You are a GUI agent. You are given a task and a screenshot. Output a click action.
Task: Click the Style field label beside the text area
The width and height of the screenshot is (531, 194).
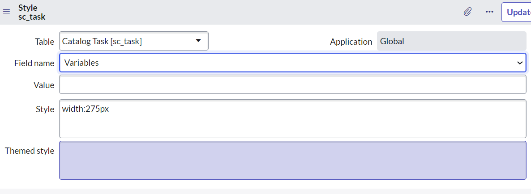[45, 109]
